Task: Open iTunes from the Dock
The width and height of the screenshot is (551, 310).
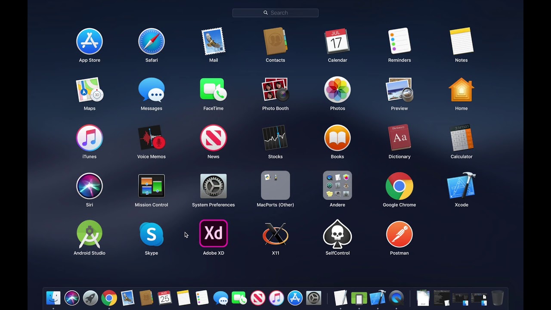Action: tap(276, 298)
